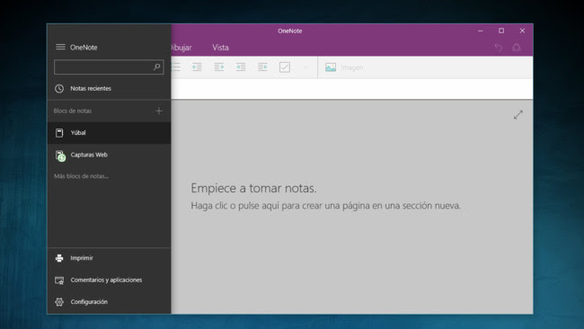This screenshot has width=584, height=329.
Task: Collapse the OneNote hamburger menu
Action: point(60,47)
